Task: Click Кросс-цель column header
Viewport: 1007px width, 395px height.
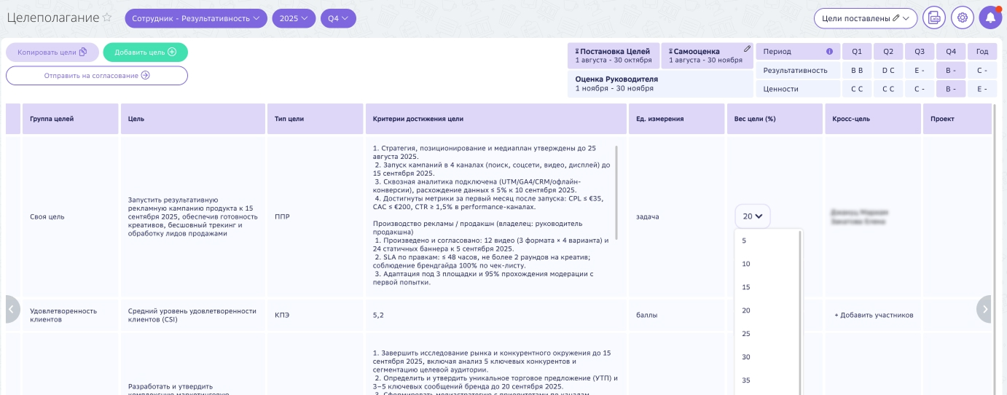Action: click(x=873, y=119)
